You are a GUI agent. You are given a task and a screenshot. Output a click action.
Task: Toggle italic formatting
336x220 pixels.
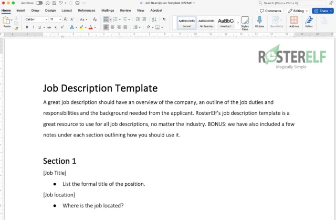[33, 27]
